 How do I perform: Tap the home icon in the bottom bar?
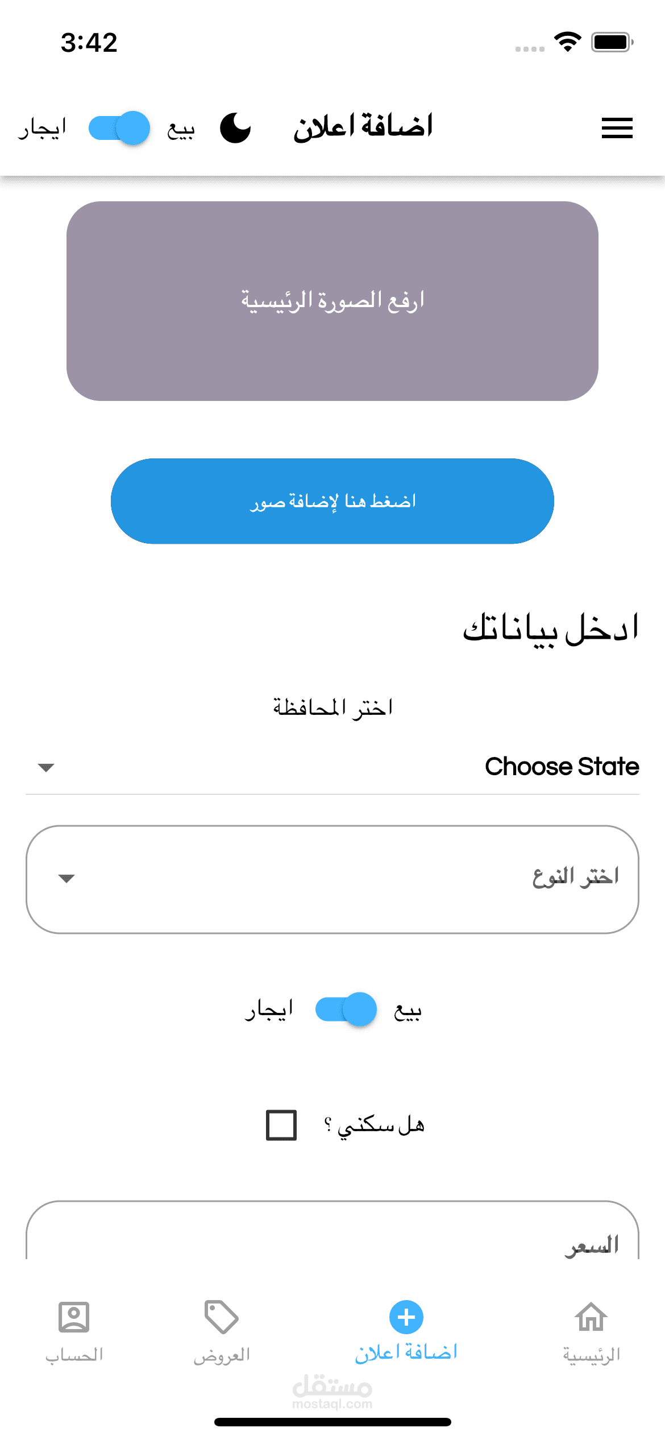tap(591, 1317)
